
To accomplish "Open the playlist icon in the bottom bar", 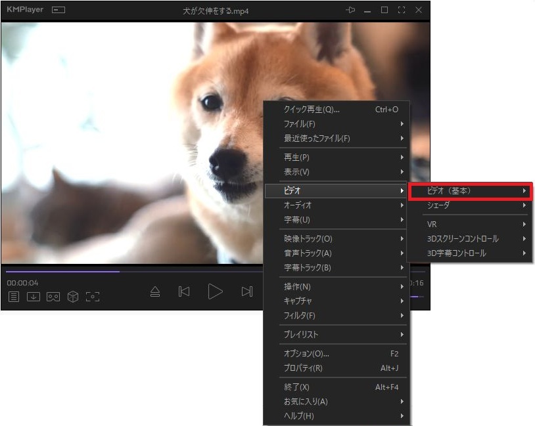I will pyautogui.click(x=14, y=297).
